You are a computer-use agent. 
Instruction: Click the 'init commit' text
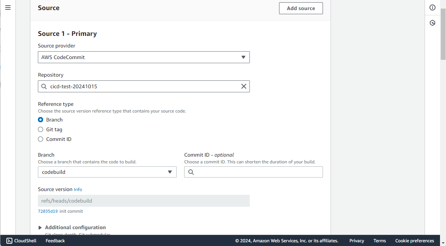pyautogui.click(x=71, y=211)
